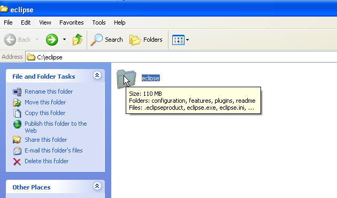Click the Views icon button
337x198 pixels.
click(x=178, y=40)
